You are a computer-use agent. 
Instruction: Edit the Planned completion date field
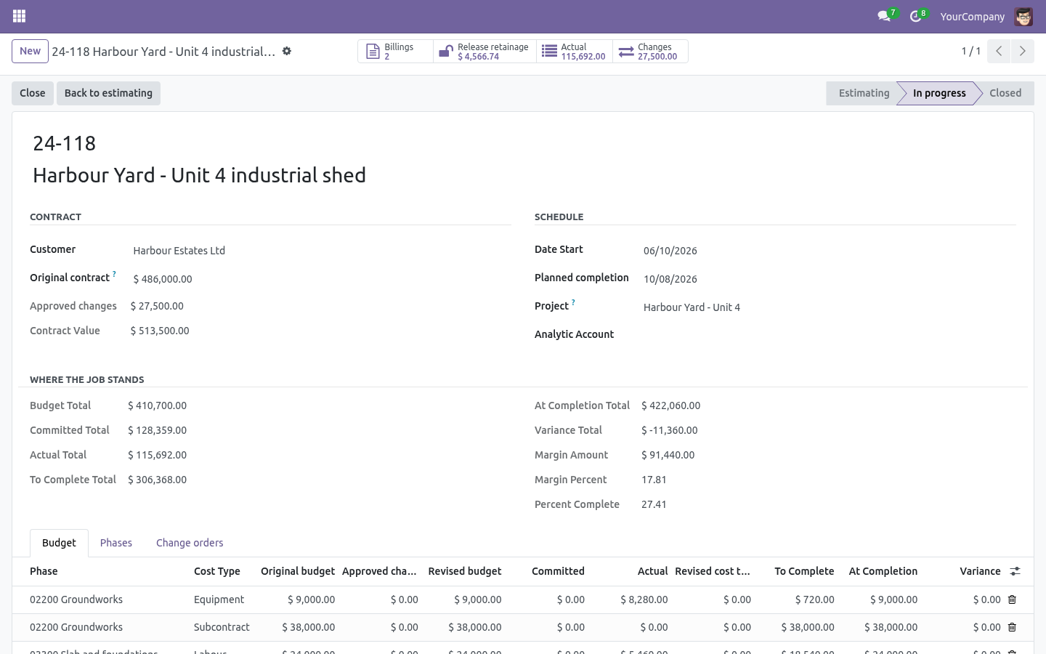[x=829, y=279]
